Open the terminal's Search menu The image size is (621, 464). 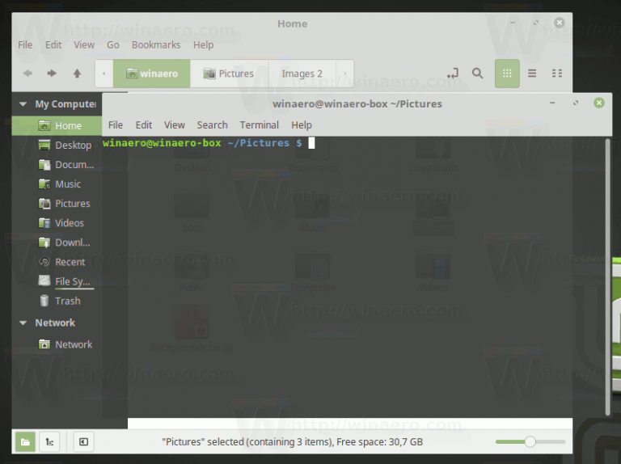(213, 125)
